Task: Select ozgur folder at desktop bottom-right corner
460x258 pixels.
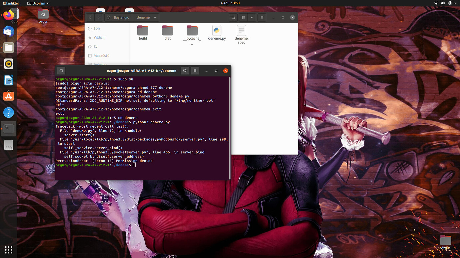Action: (445, 242)
